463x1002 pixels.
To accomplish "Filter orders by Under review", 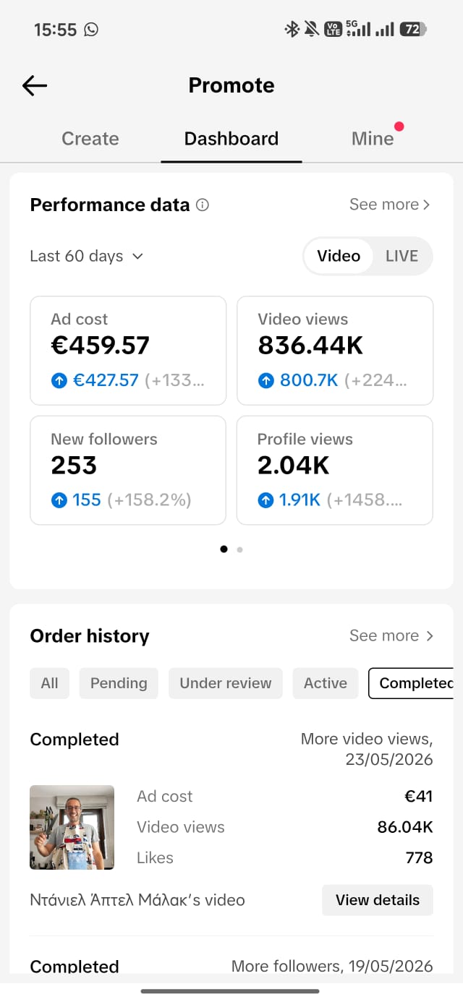I will 226,683.
